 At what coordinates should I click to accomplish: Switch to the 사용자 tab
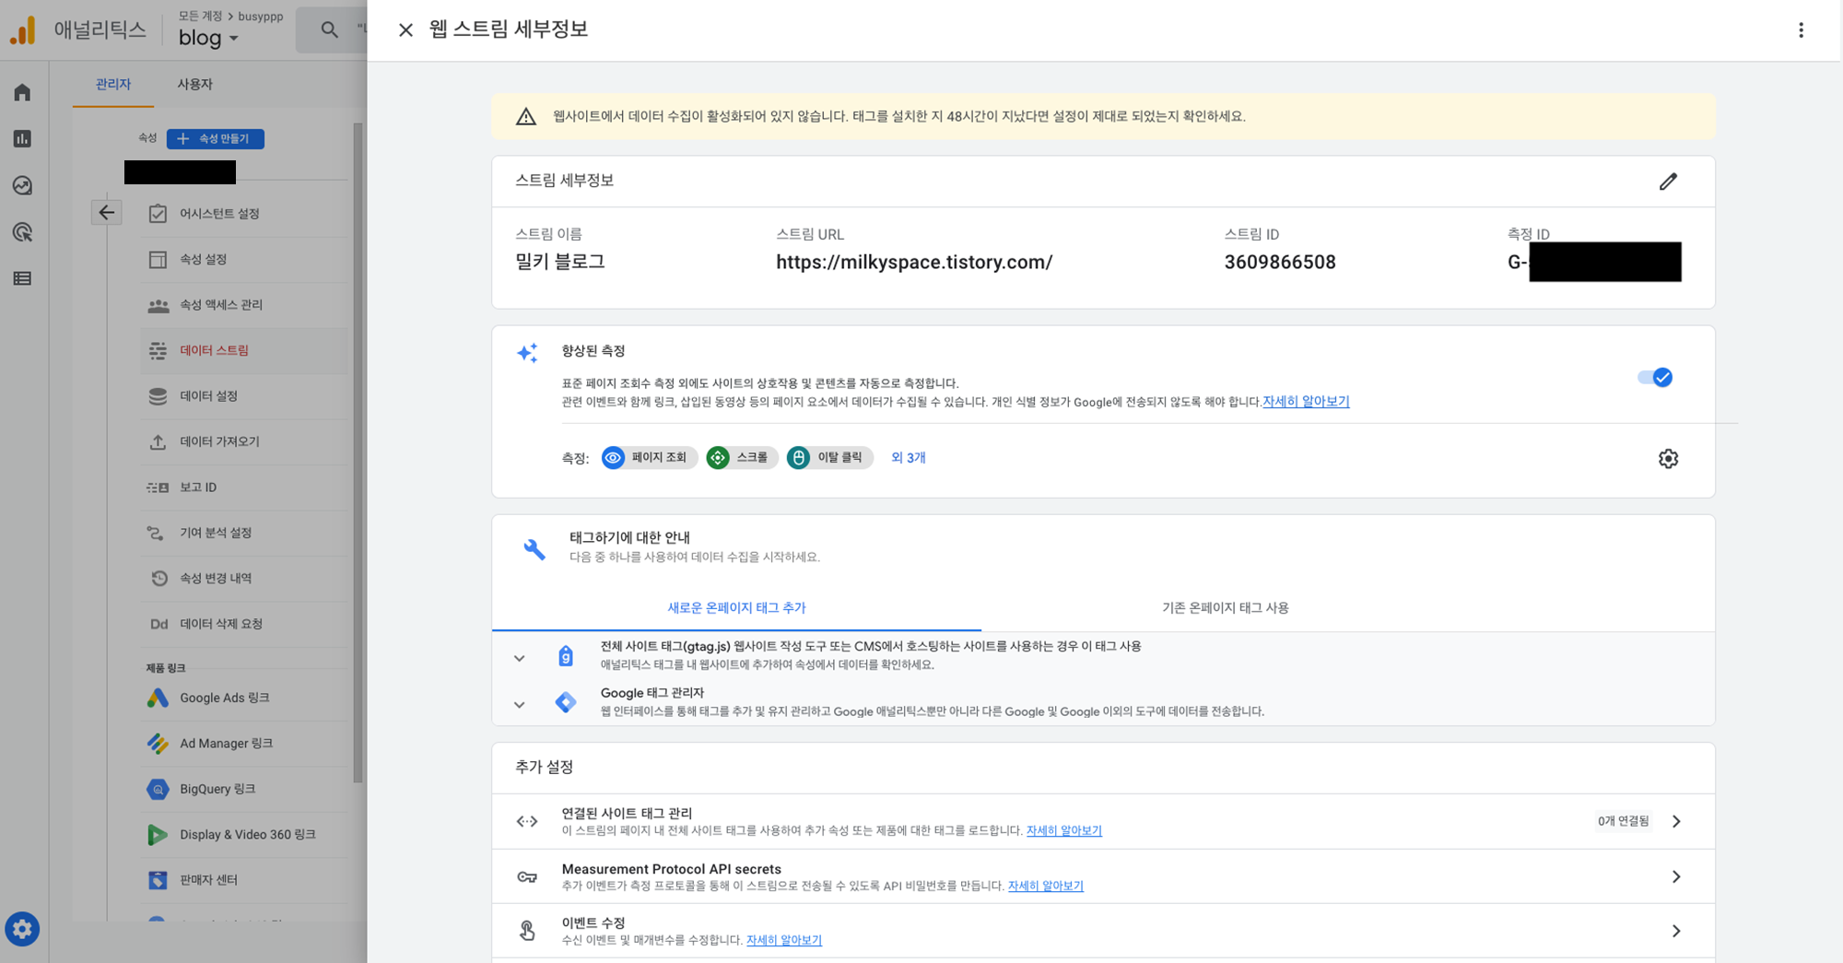pyautogui.click(x=194, y=84)
